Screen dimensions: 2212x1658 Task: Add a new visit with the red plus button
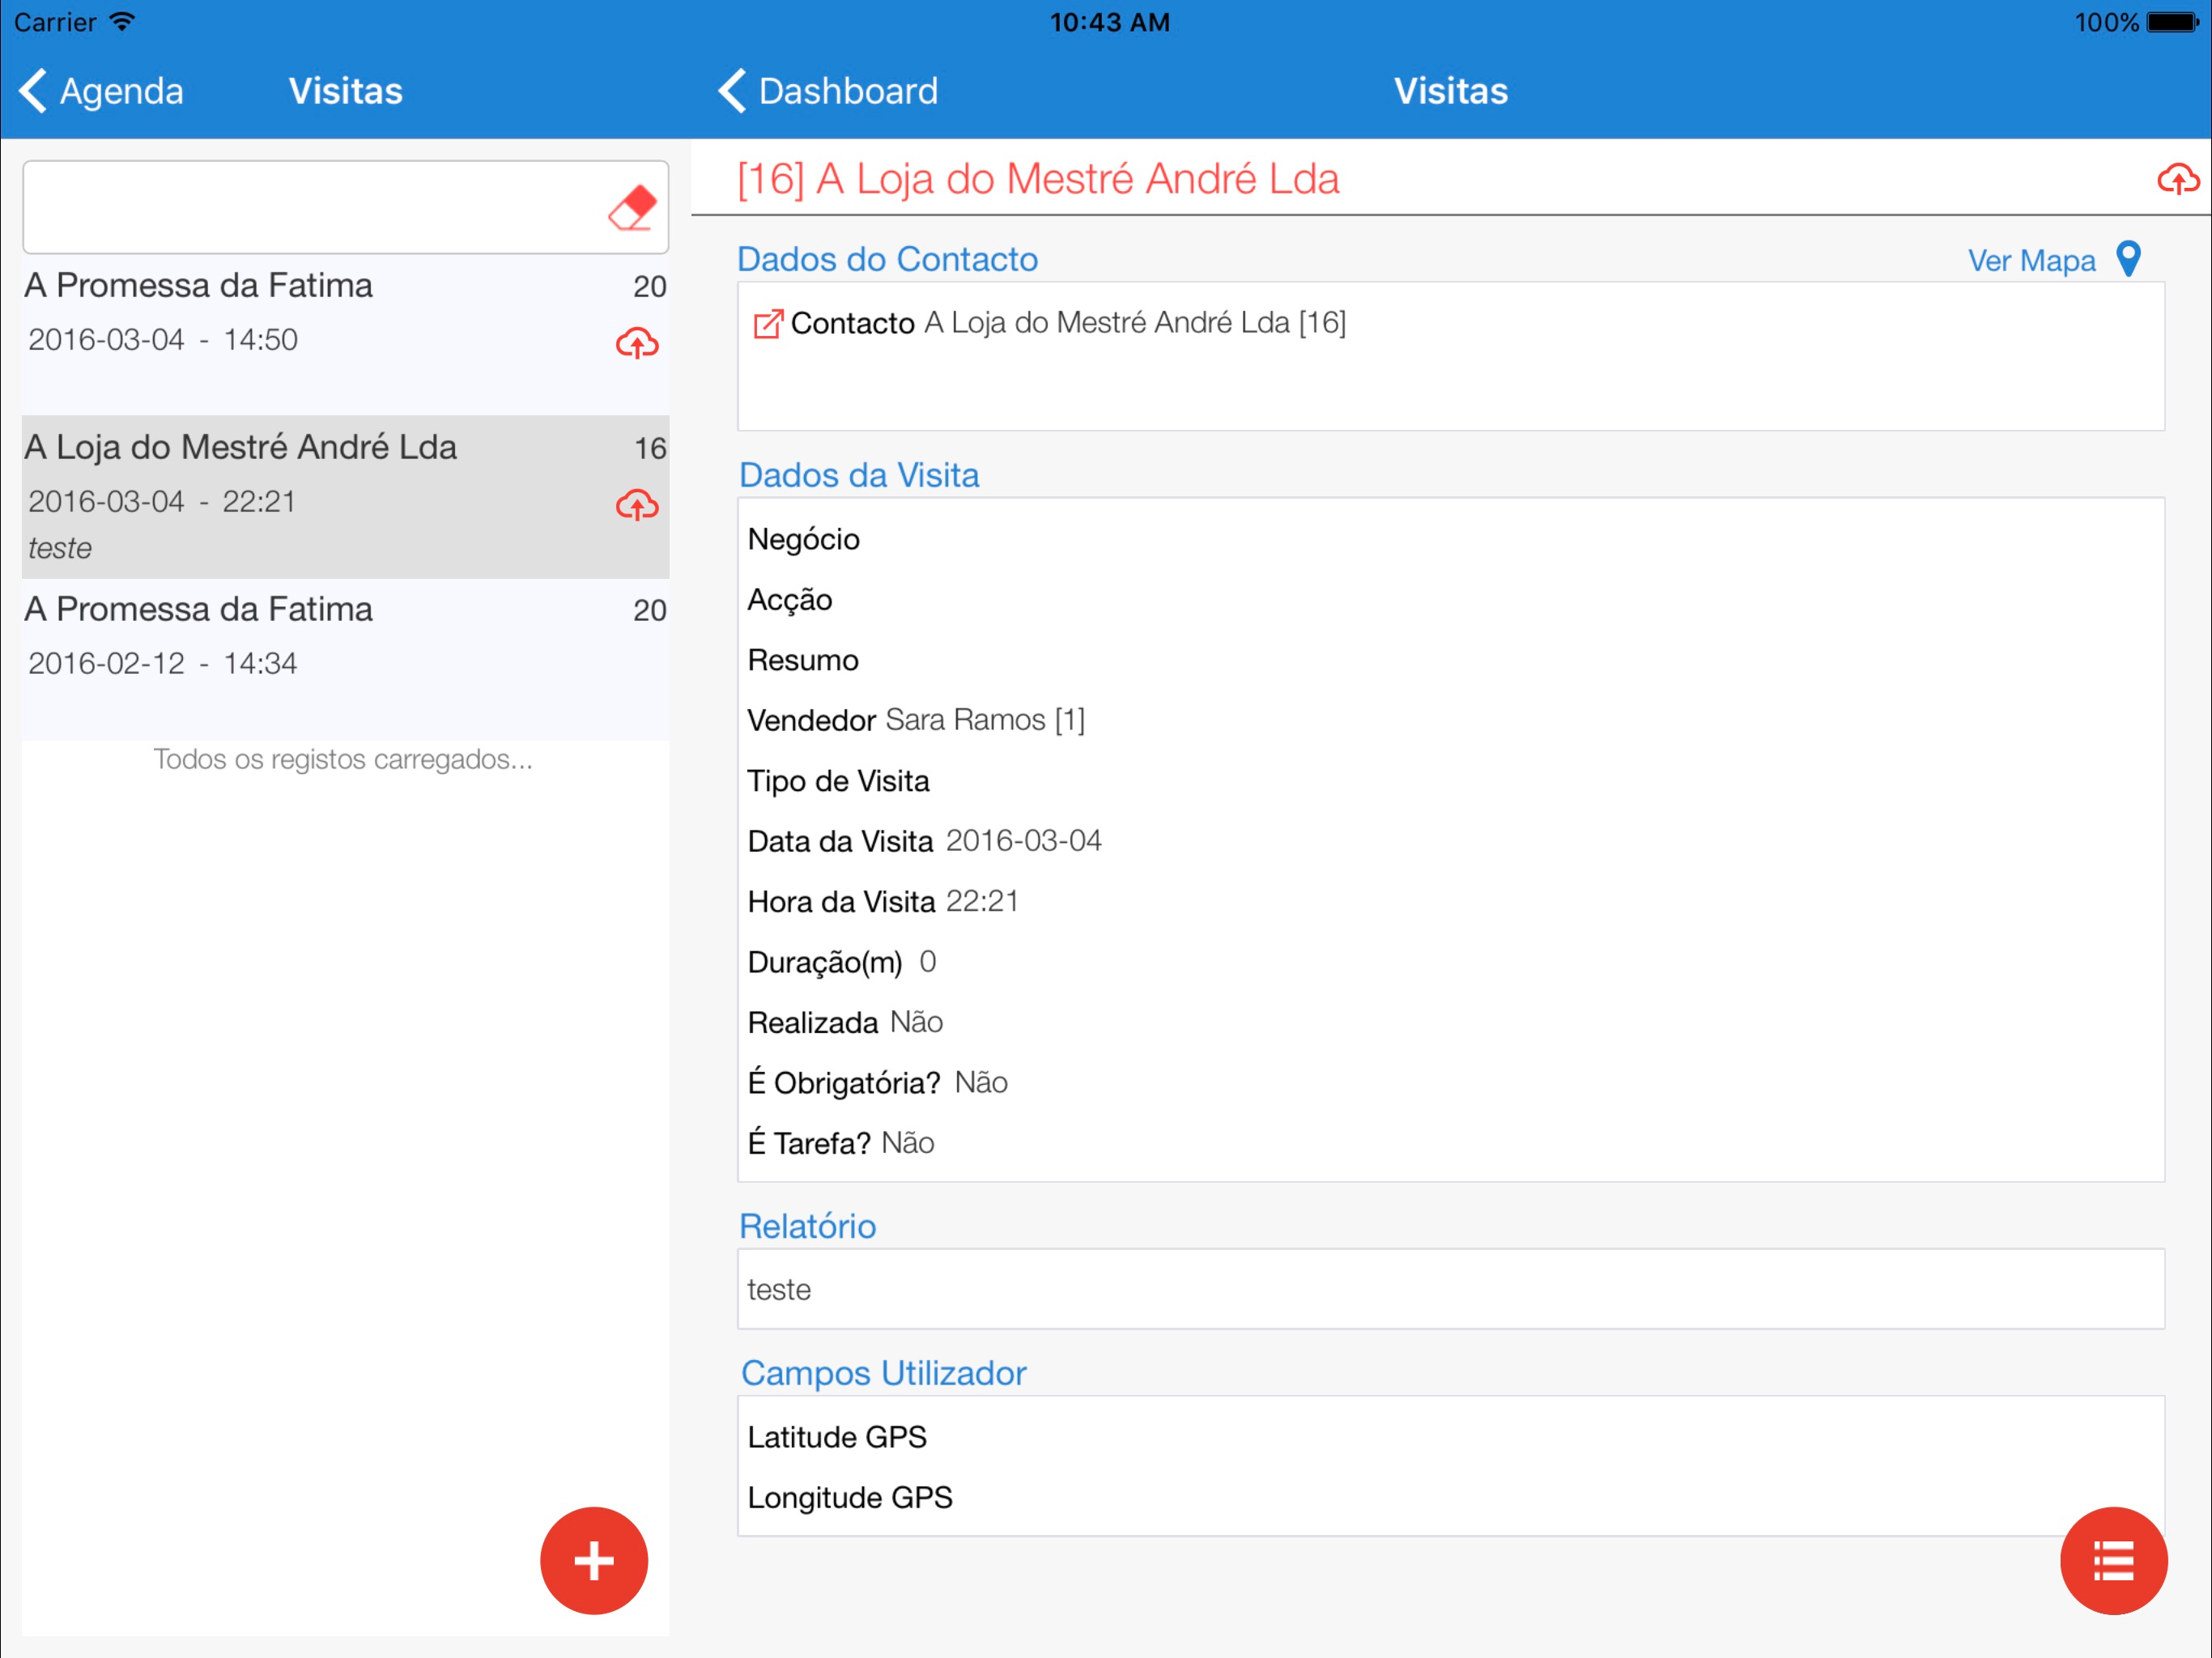pyautogui.click(x=594, y=1560)
